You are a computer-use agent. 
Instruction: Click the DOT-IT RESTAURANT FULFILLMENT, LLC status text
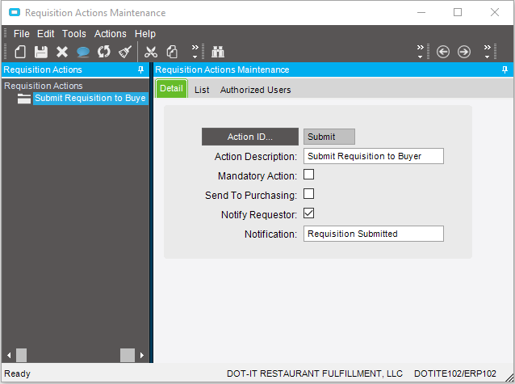[315, 373]
